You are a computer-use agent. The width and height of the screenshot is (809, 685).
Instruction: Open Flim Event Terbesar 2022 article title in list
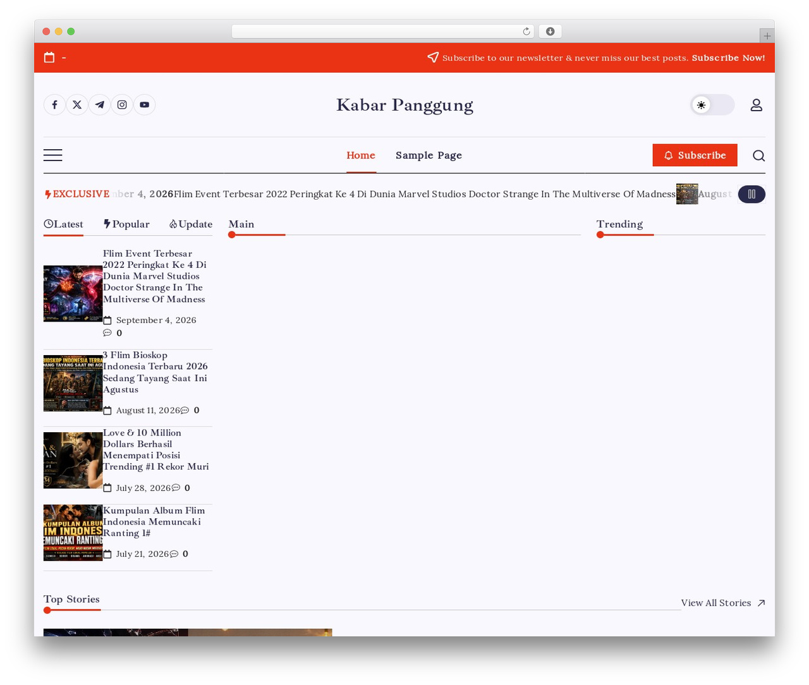(155, 276)
